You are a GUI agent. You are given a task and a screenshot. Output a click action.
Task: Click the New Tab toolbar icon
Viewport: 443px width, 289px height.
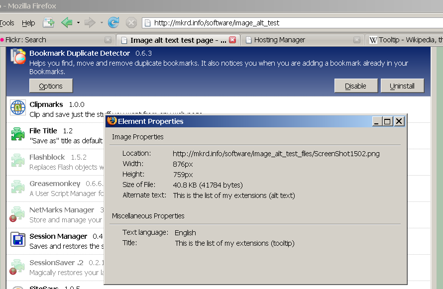tap(49, 22)
